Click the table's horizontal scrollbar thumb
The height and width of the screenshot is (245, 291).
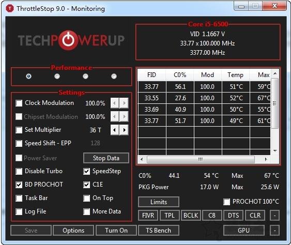click(x=201, y=159)
